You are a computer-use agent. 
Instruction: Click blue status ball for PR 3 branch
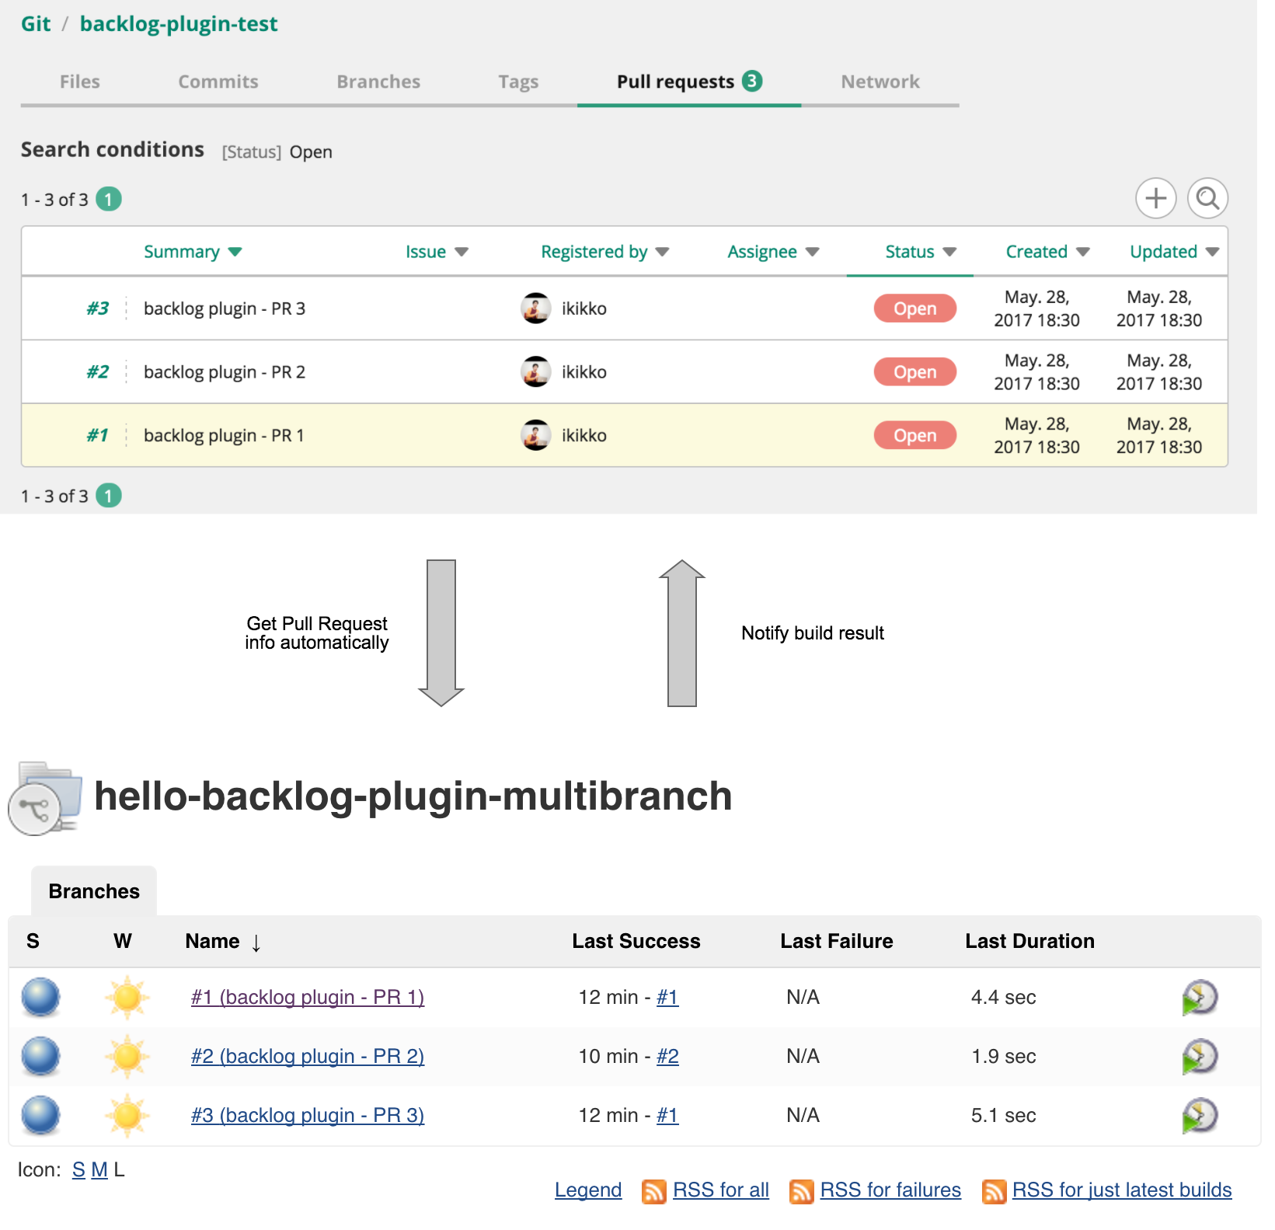(x=40, y=1115)
